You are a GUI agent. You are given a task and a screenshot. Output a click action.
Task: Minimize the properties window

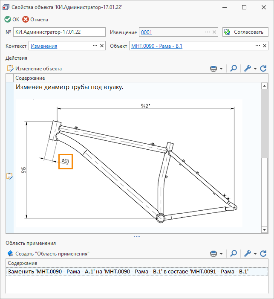(x=225, y=7)
